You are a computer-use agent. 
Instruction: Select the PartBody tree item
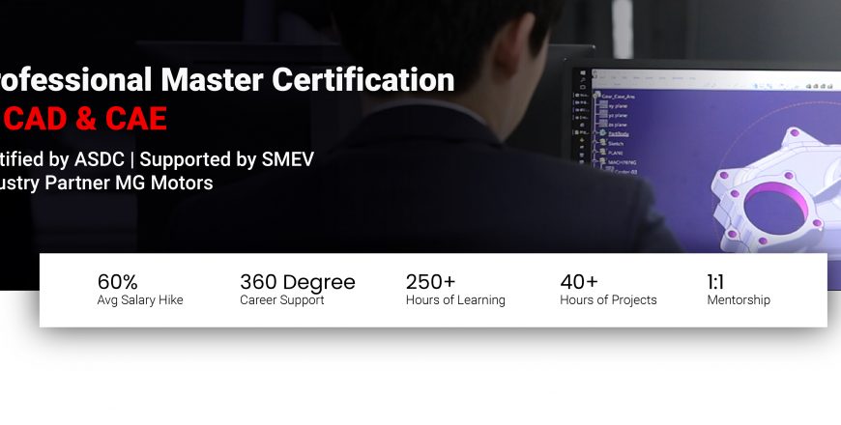(619, 134)
